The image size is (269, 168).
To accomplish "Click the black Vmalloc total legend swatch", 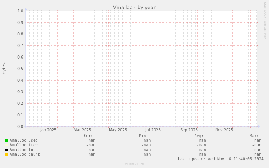I will point(7,150).
